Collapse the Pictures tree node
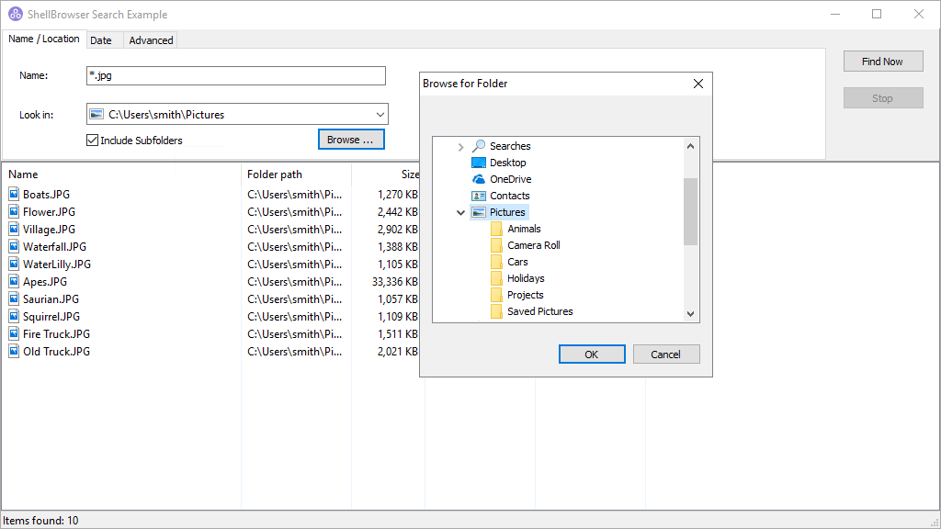 click(460, 211)
